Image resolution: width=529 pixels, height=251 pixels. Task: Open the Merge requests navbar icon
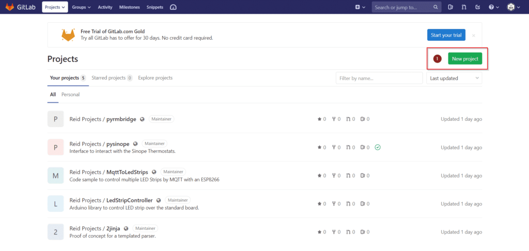pos(464,7)
